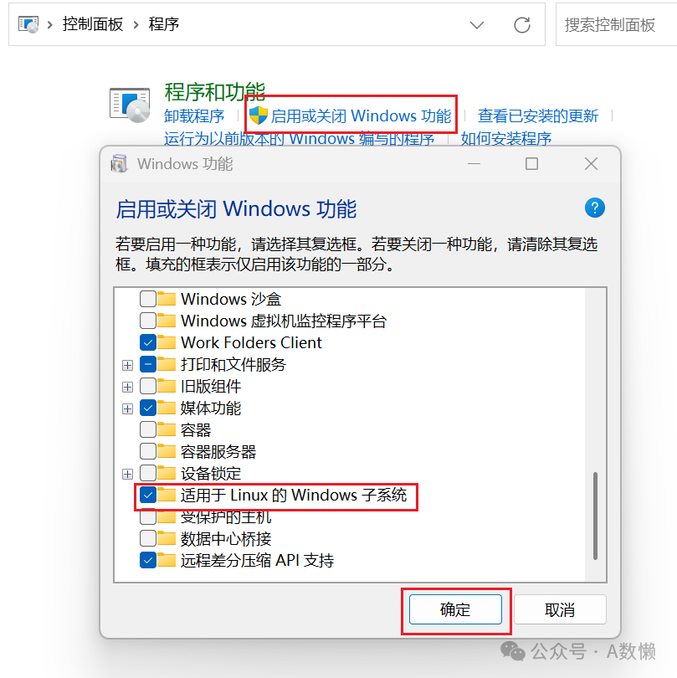This screenshot has height=678, width=677.
Task: Click folder icon next to 媒体功能
Action: [167, 408]
